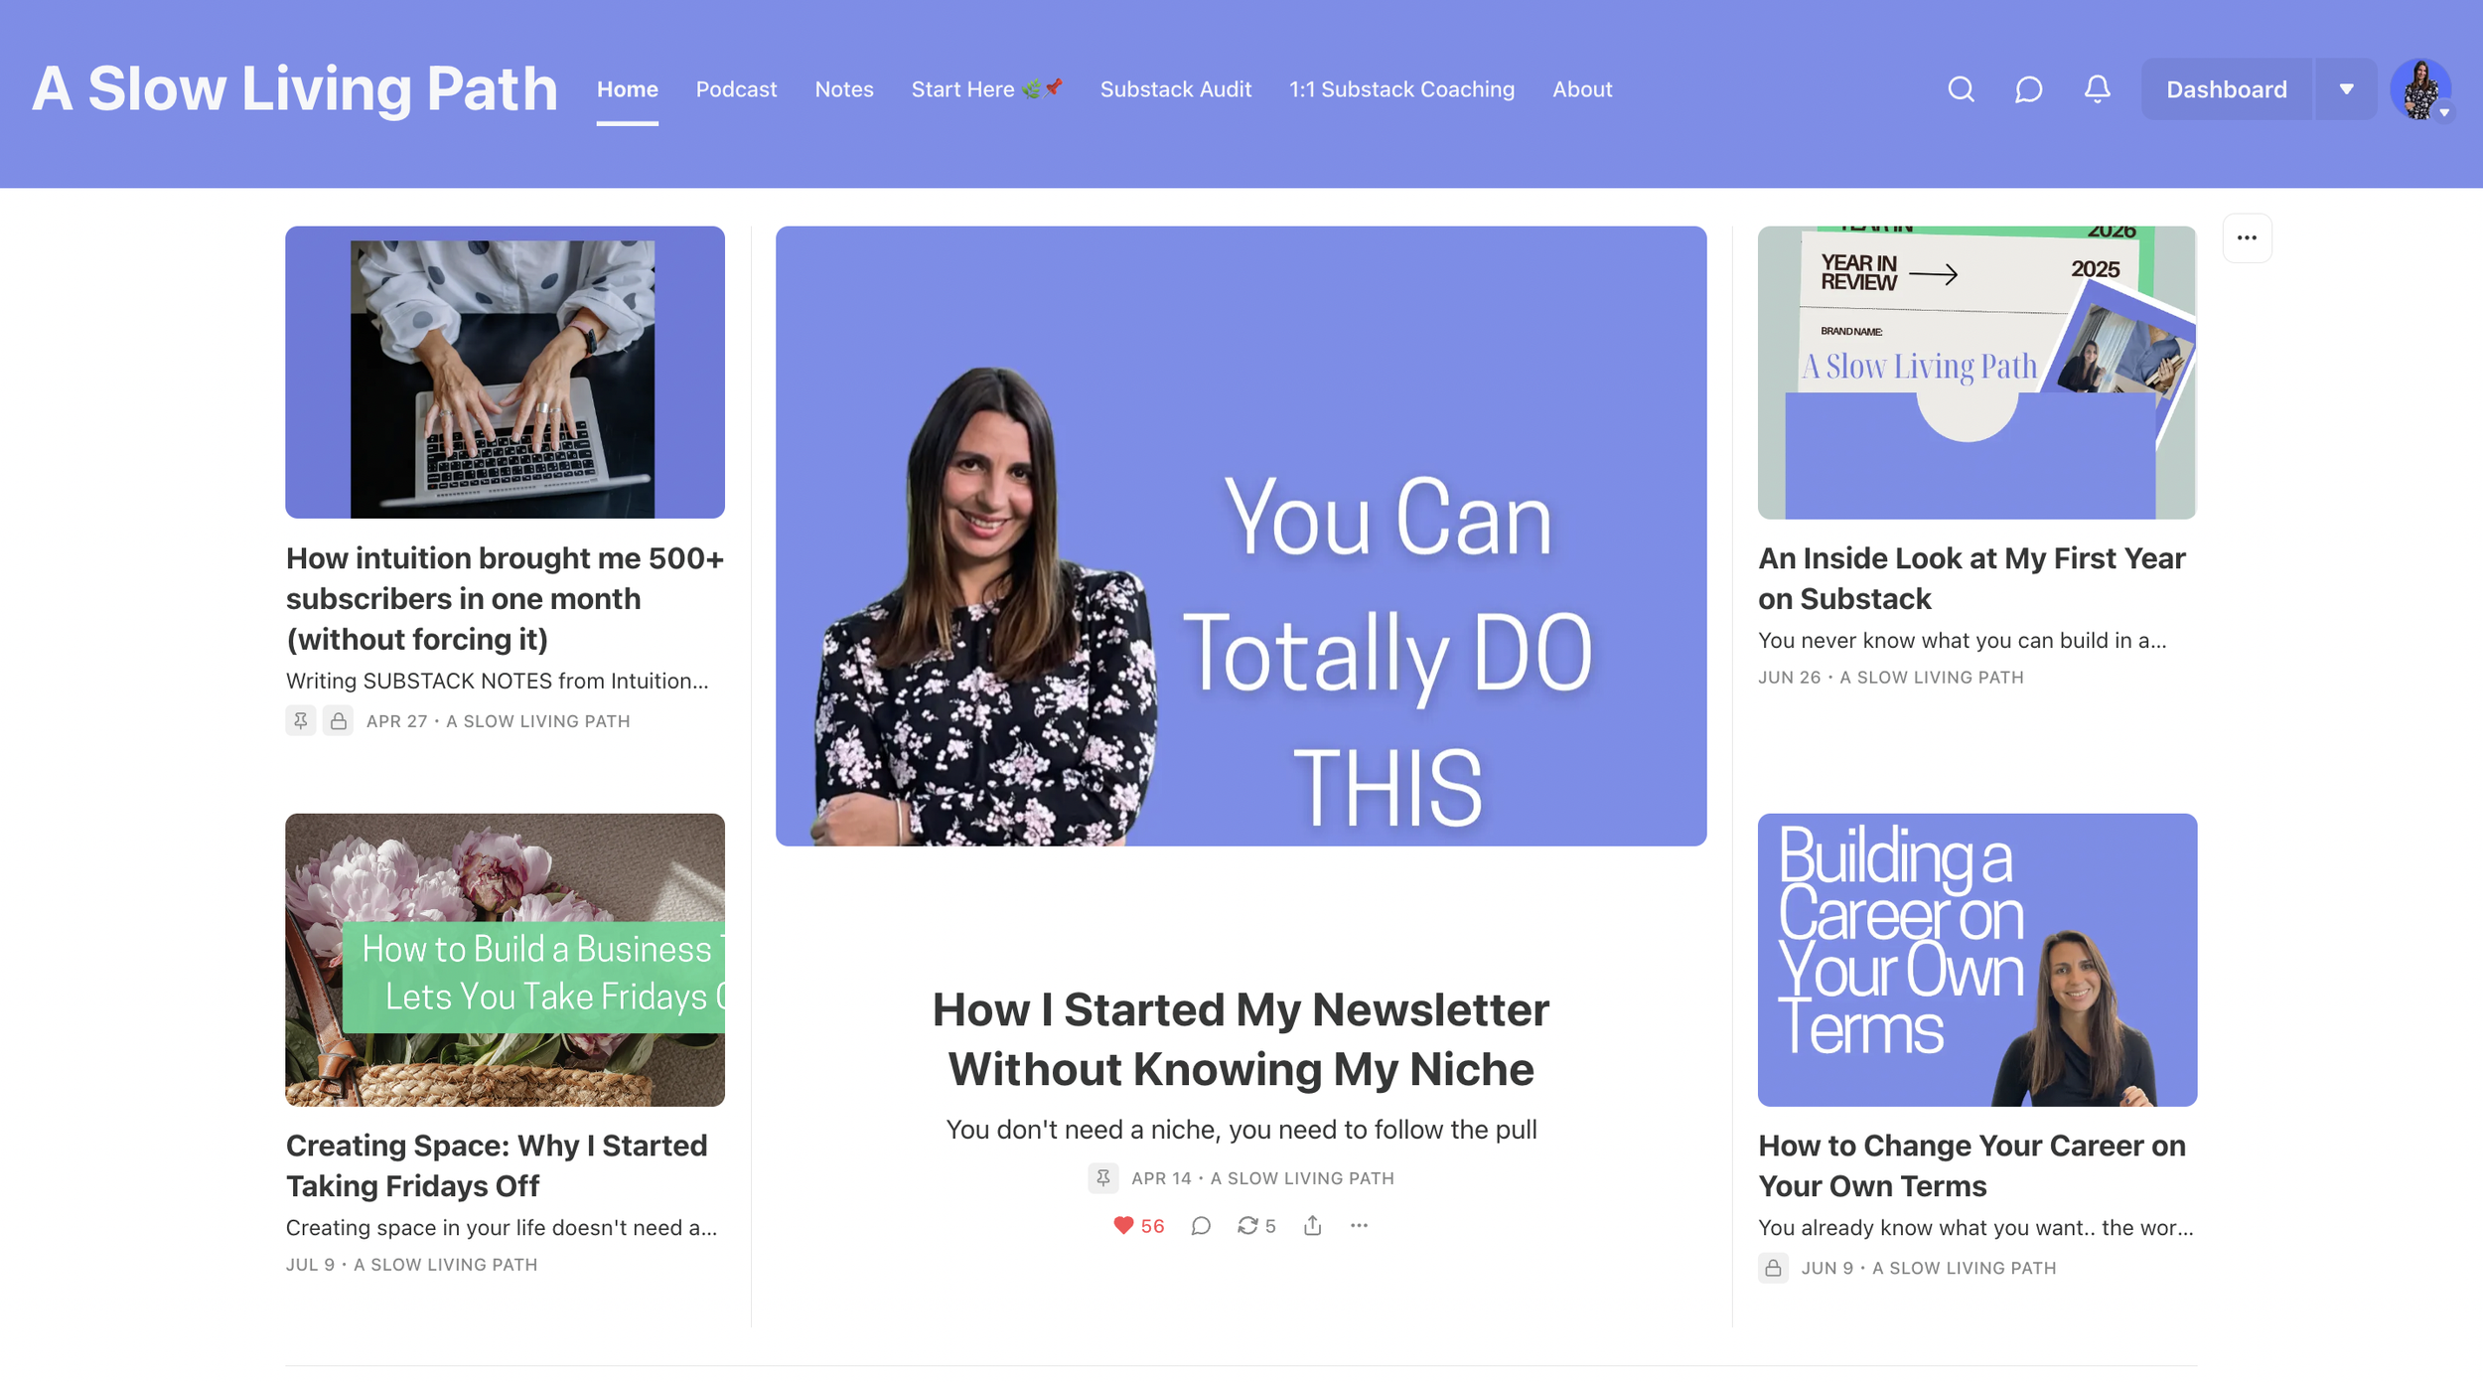Click the 'JUN 26 · A SLOW LIVING PATH' byline
The image size is (2483, 1382).
tap(1890, 678)
